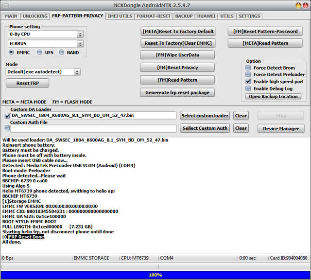This screenshot has height=280, width=311.
Task: Click the Card ID:904004080 status entry
Action: pos(288,258)
